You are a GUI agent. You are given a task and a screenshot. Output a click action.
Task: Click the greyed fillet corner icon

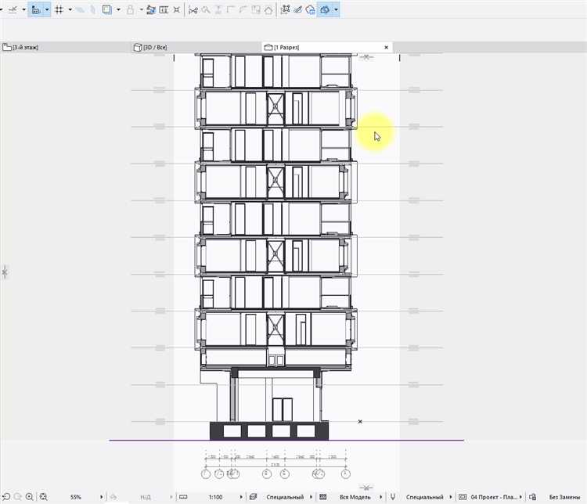coord(231,9)
